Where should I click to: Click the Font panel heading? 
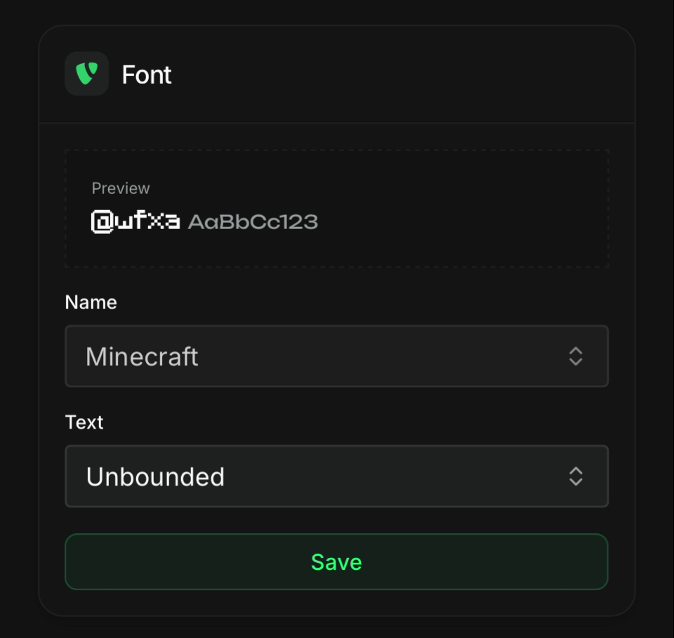pyautogui.click(x=147, y=75)
